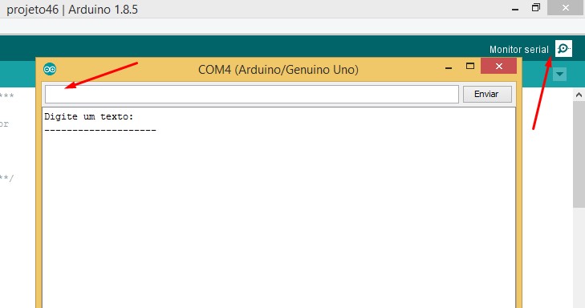Expand the sketch tab dropdown arrow
Screen dimensions: 585x308
559,75
